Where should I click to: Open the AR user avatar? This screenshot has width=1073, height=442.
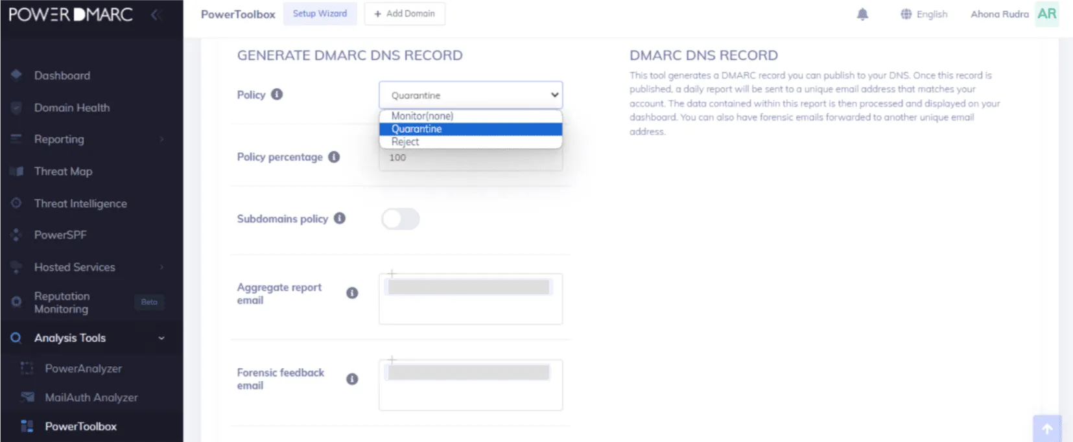point(1046,14)
